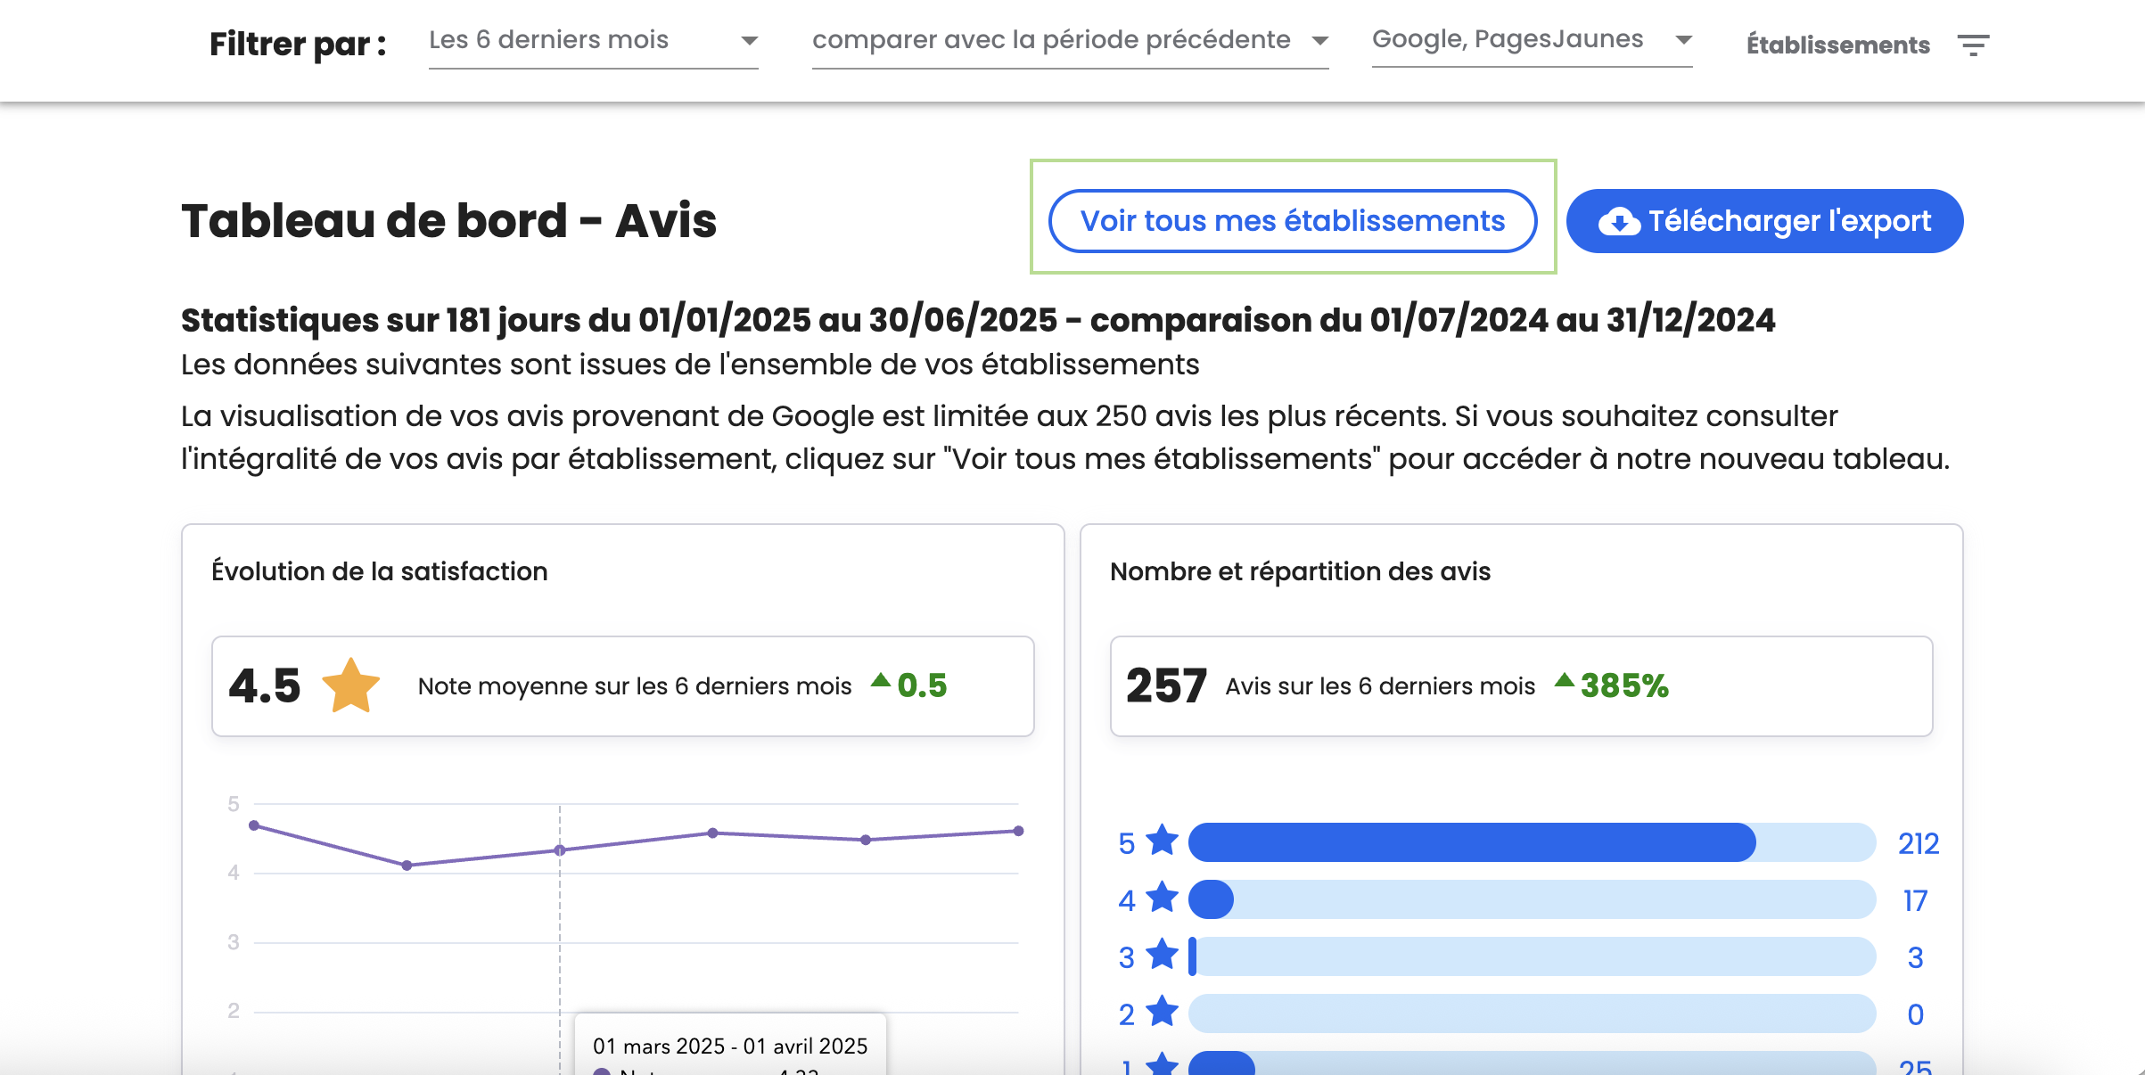2145x1075 pixels.
Task: Click the green up arrow next to 385%
Action: tap(1564, 681)
